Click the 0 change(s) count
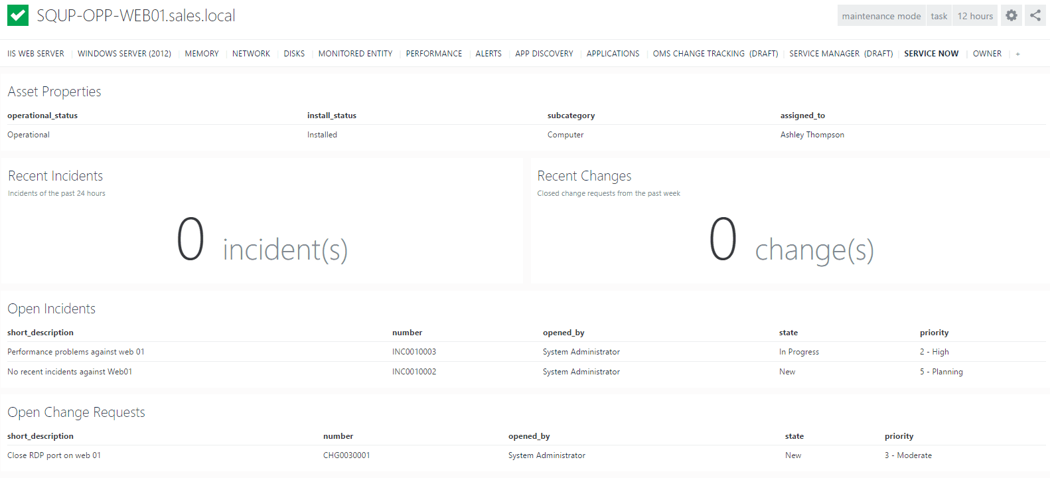This screenshot has height=478, width=1050. pyautogui.click(x=791, y=240)
